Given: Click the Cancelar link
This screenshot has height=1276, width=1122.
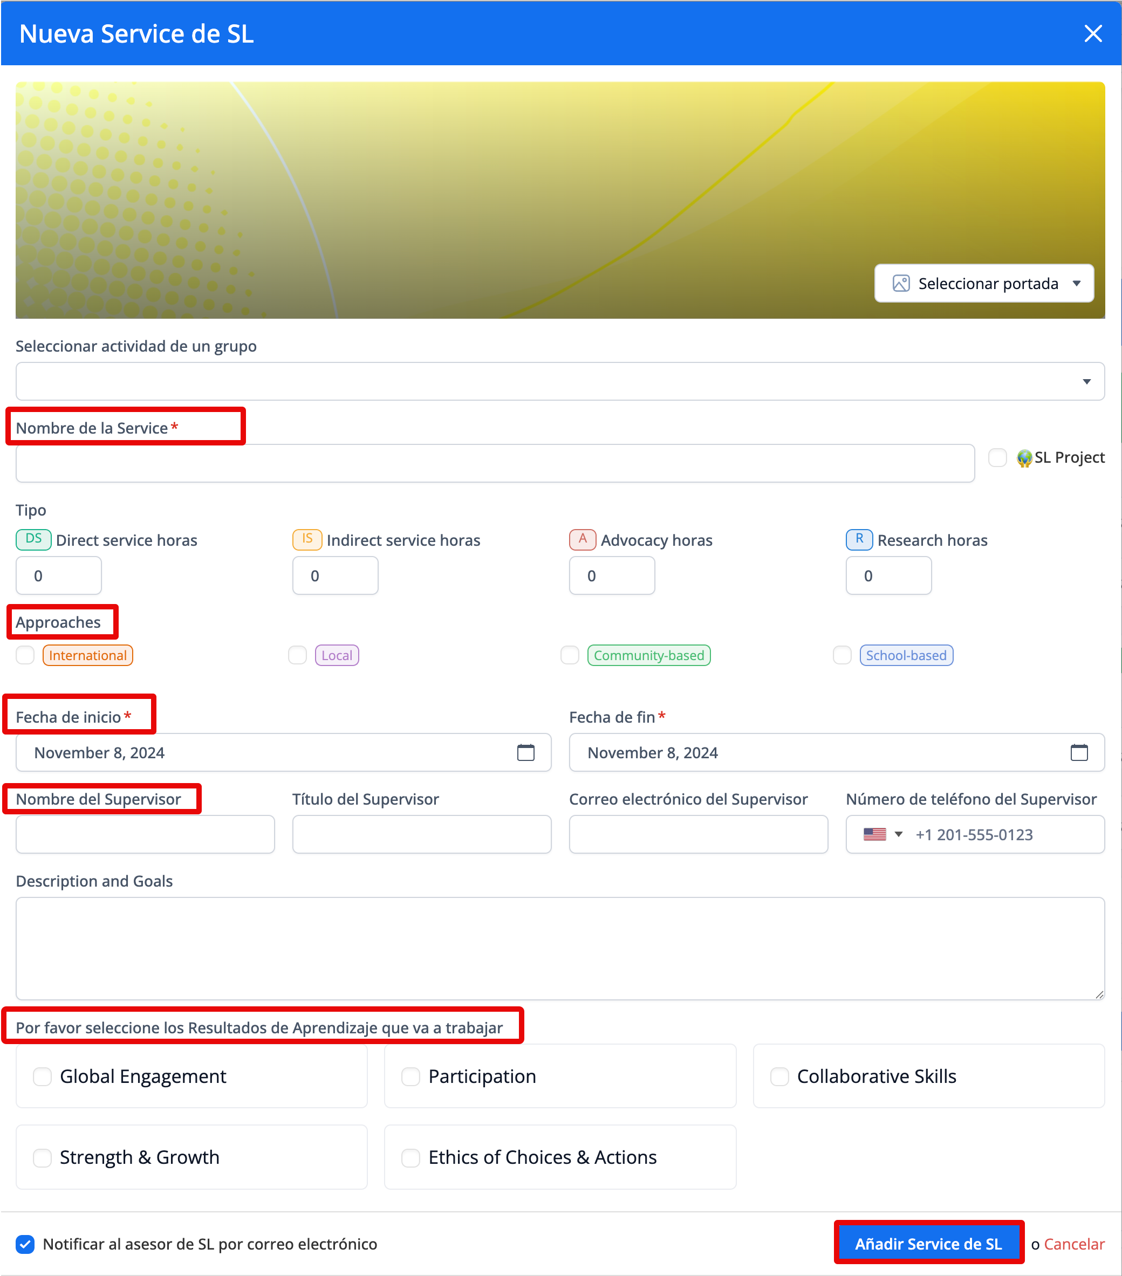Looking at the screenshot, I should [1074, 1244].
